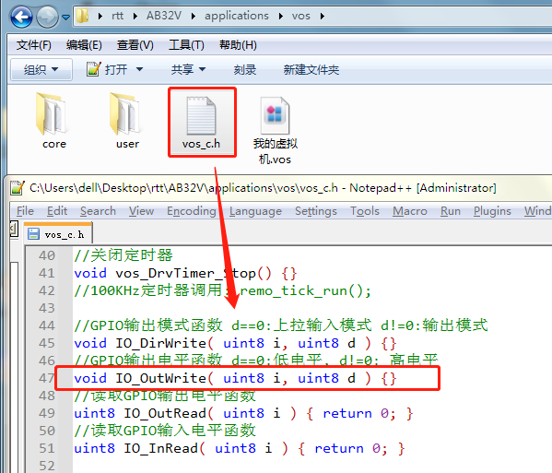Select the vos breadcrumb segment
552x473 pixels.
pyautogui.click(x=301, y=16)
